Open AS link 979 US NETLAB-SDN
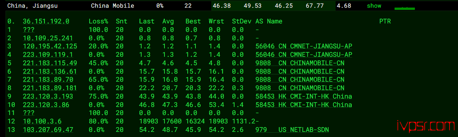This screenshot has width=458, height=137. pyautogui.click(x=292, y=130)
